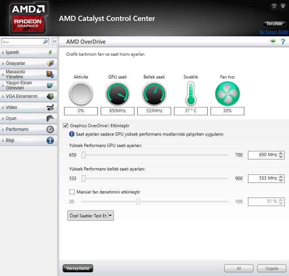
Task: Open the Tercihler preferences menu
Action: point(274,24)
